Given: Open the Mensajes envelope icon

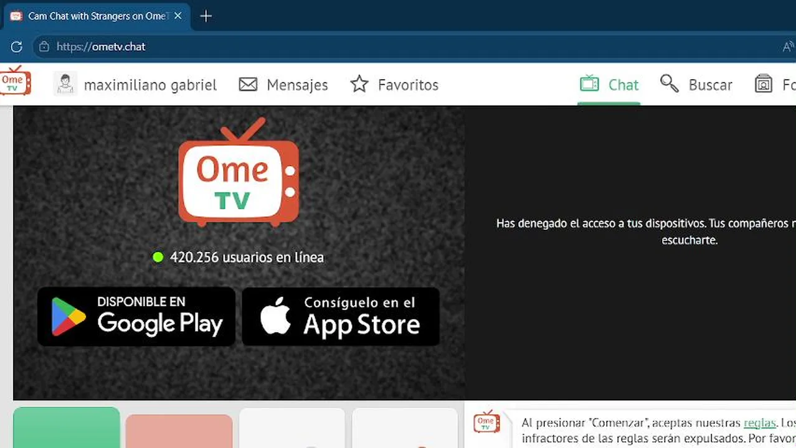Looking at the screenshot, I should (x=248, y=84).
